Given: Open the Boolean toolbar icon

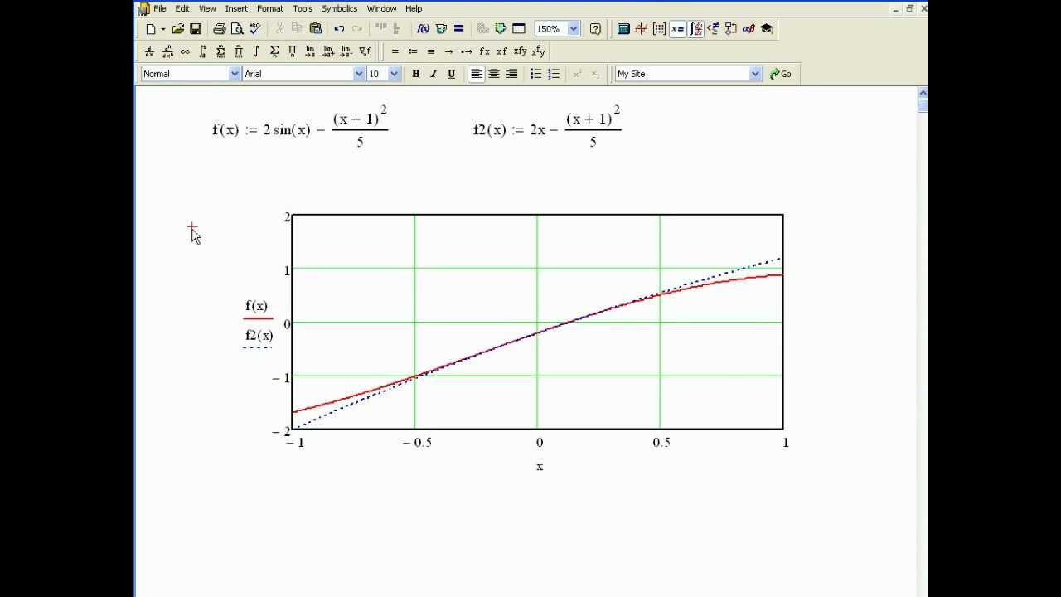Looking at the screenshot, I should tap(713, 29).
